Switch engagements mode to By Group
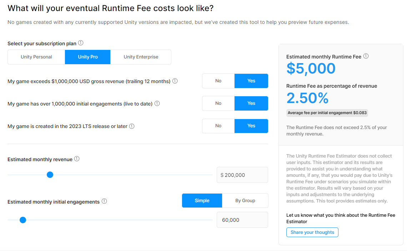 tap(245, 200)
